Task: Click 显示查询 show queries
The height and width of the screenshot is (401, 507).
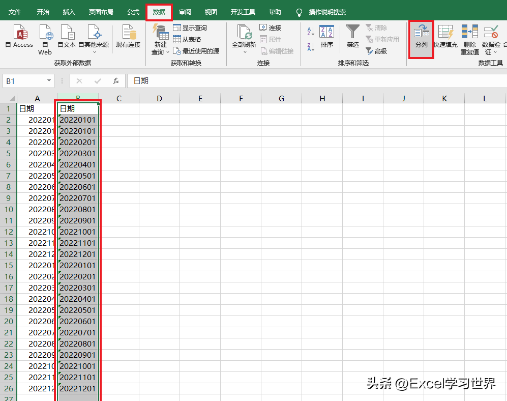Action: click(x=190, y=28)
